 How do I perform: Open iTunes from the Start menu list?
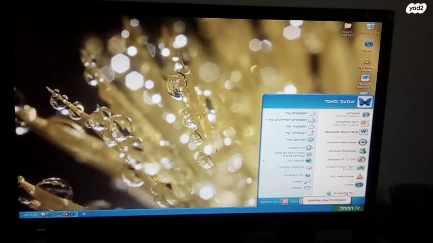[353, 184]
